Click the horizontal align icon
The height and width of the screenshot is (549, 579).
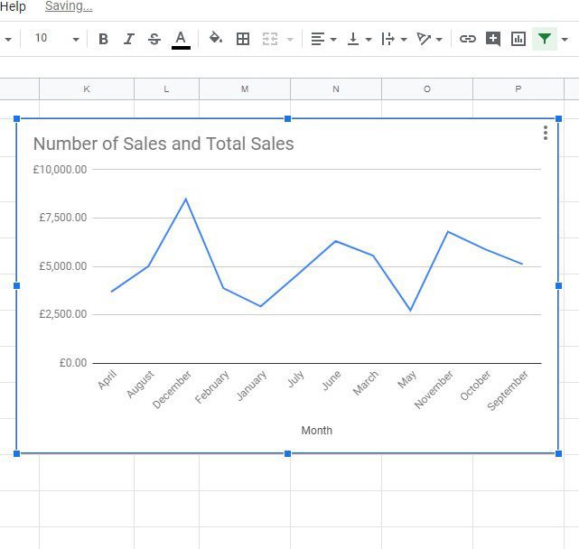(317, 39)
